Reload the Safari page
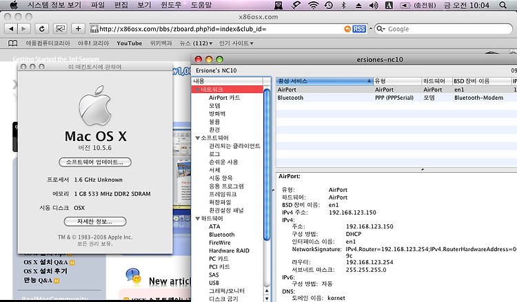The height and width of the screenshot is (302, 517). [42, 29]
